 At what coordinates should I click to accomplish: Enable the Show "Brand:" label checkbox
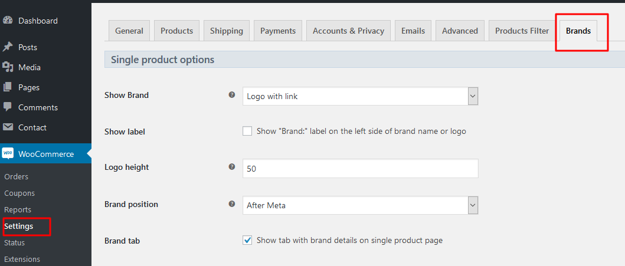click(x=247, y=131)
